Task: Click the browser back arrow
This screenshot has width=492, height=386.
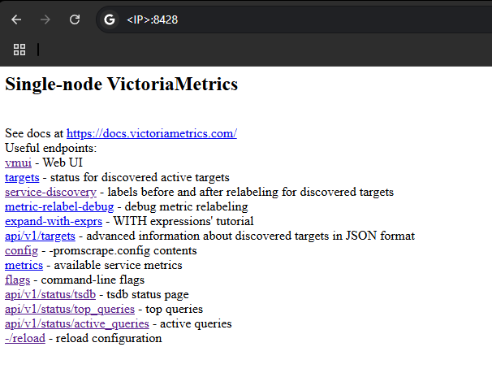Action: (16, 20)
